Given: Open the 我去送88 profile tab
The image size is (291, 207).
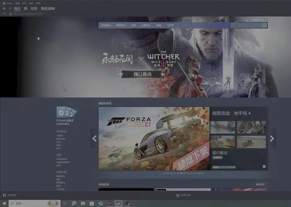Looking at the screenshot, I should [x=48, y=9].
